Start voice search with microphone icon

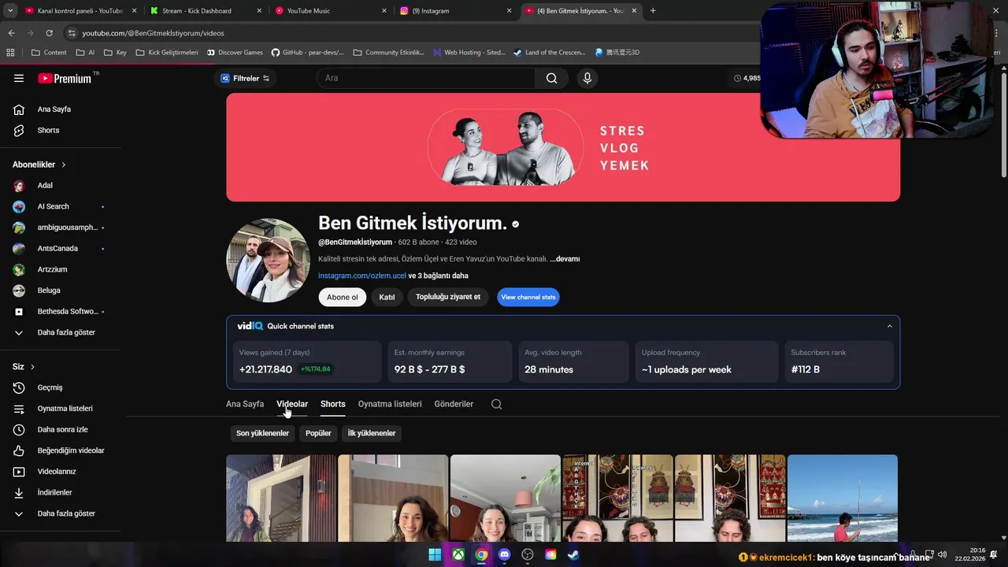[587, 78]
